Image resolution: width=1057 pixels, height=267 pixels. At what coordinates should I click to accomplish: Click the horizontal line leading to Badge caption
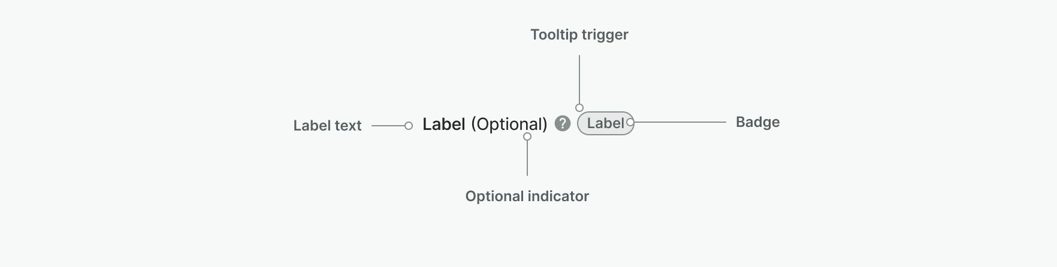tap(680, 122)
